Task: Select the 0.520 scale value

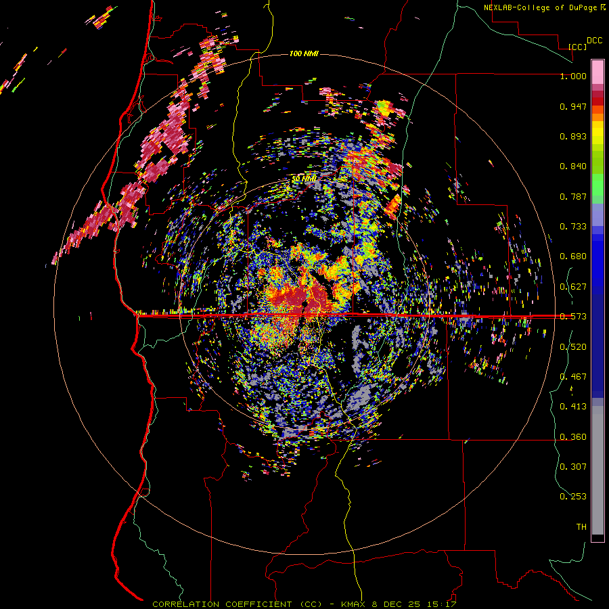Action: [x=573, y=347]
